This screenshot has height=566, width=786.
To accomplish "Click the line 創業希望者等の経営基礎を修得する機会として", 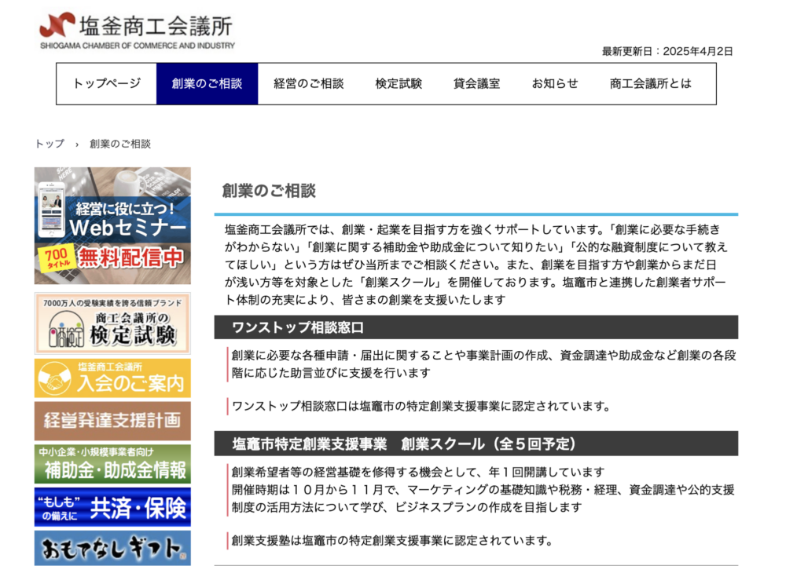I will [418, 472].
